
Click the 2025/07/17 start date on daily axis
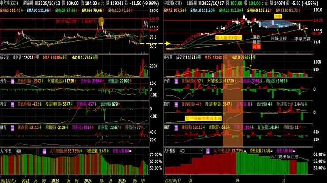[x=173, y=181]
